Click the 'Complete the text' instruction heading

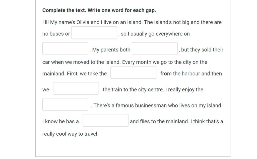[99, 10]
